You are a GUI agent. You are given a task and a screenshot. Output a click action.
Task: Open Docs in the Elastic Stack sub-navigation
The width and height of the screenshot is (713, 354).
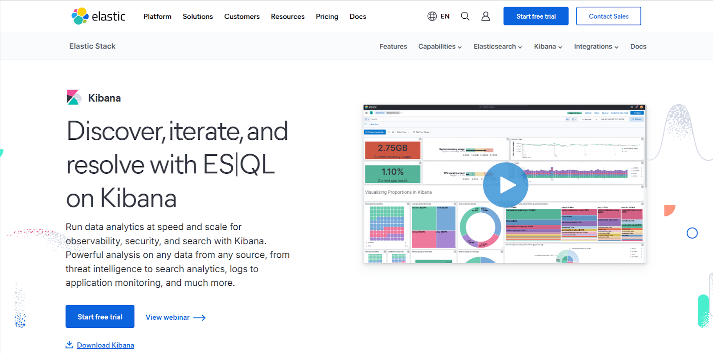click(639, 46)
